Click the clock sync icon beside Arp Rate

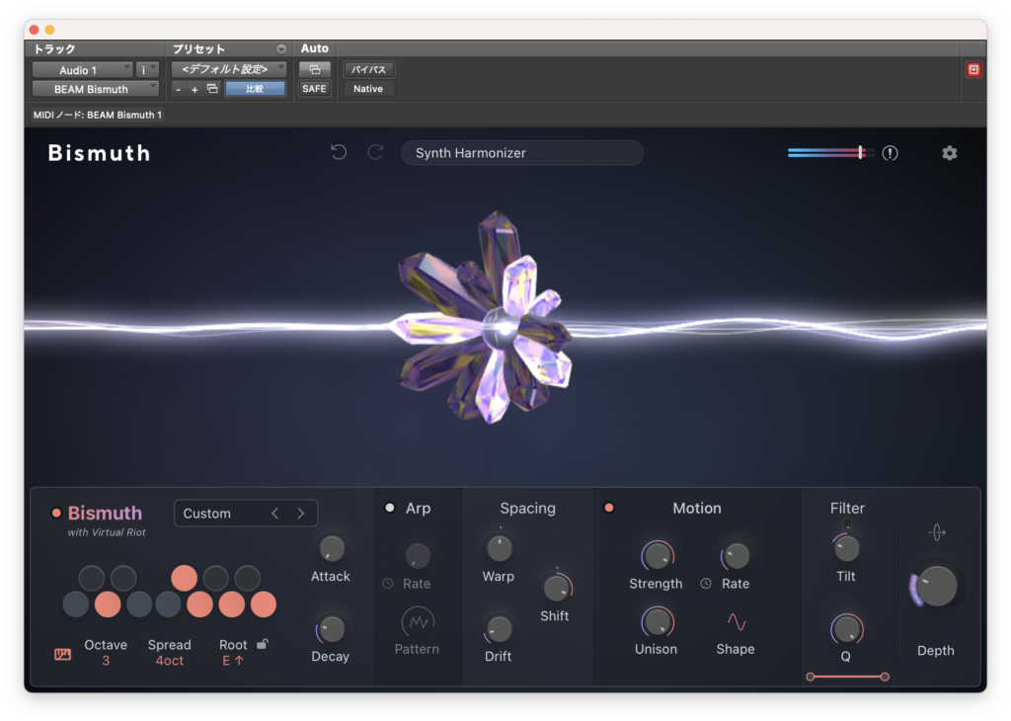tap(387, 584)
